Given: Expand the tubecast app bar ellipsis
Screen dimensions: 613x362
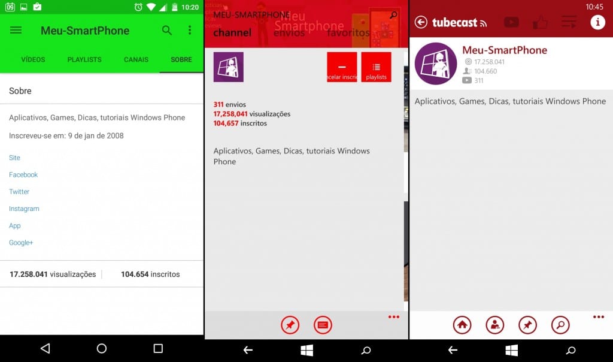Looking at the screenshot, I should (599, 317).
